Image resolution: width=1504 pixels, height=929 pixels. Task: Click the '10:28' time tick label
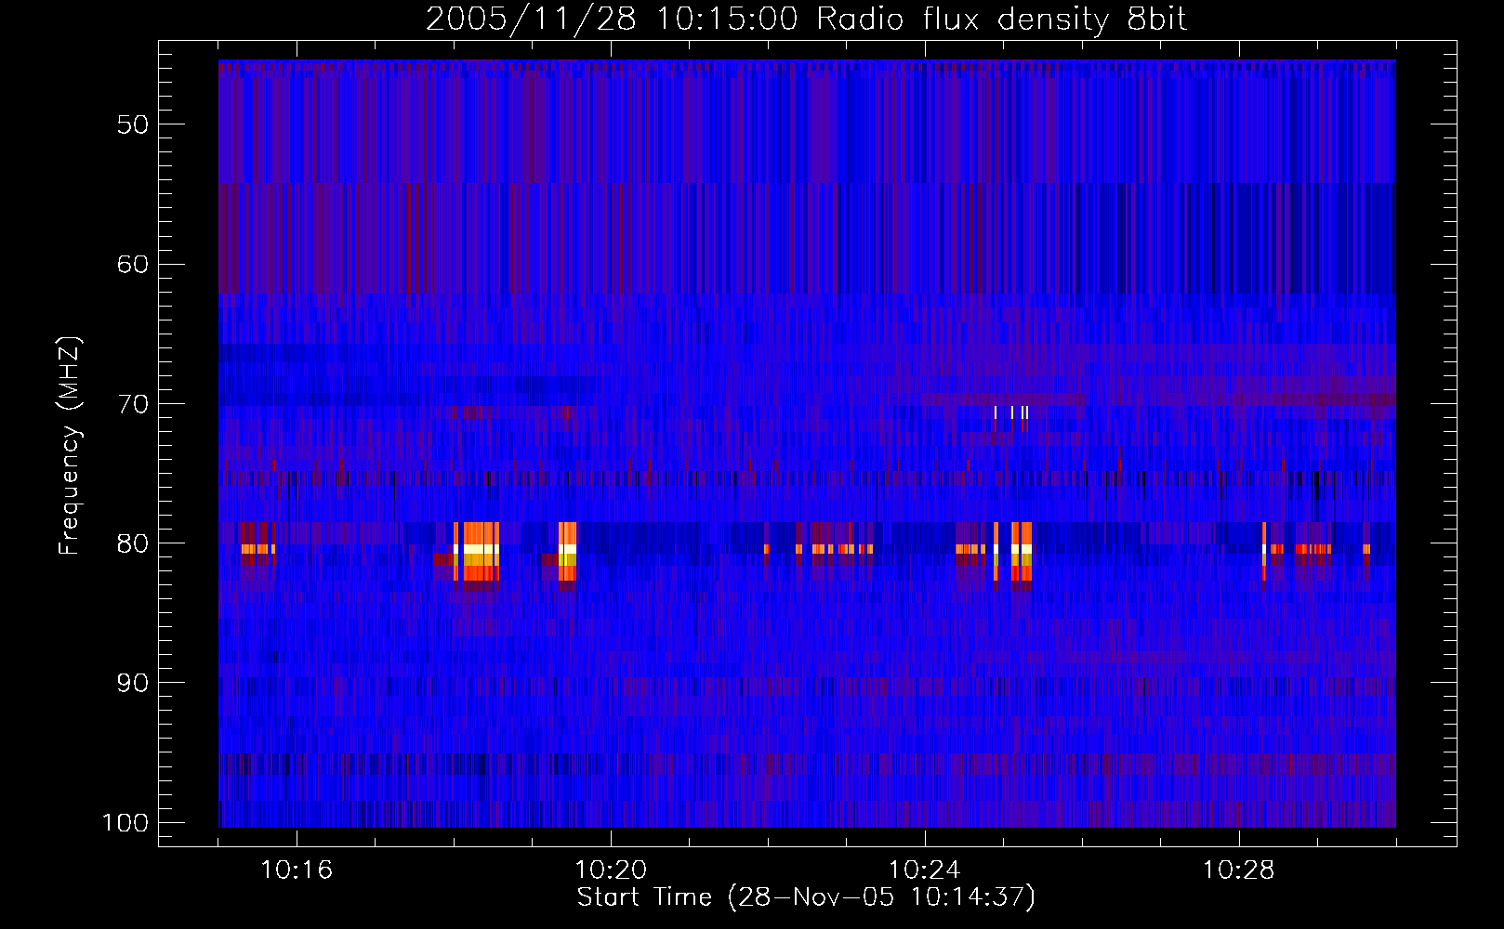1239,870
